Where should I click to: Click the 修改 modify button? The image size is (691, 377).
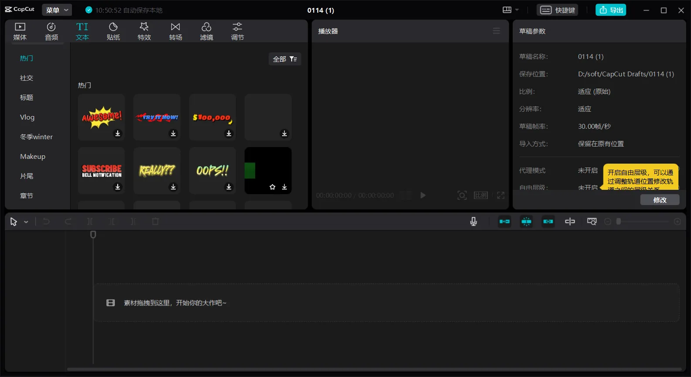(x=660, y=200)
